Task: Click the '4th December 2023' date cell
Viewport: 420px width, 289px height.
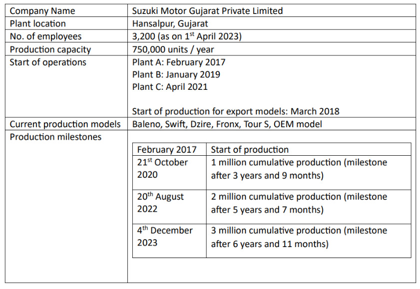Action: pos(165,237)
